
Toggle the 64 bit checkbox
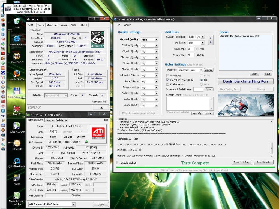[202, 76]
